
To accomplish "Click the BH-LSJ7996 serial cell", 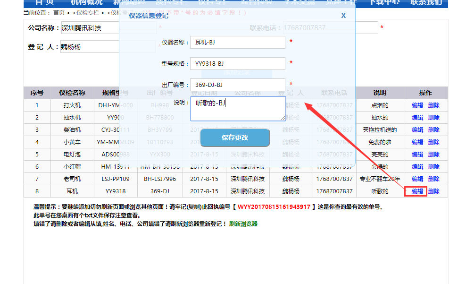I will [160, 179].
